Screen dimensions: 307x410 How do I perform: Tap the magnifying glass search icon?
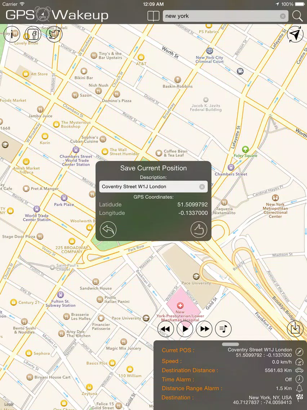pyautogui.click(x=297, y=16)
